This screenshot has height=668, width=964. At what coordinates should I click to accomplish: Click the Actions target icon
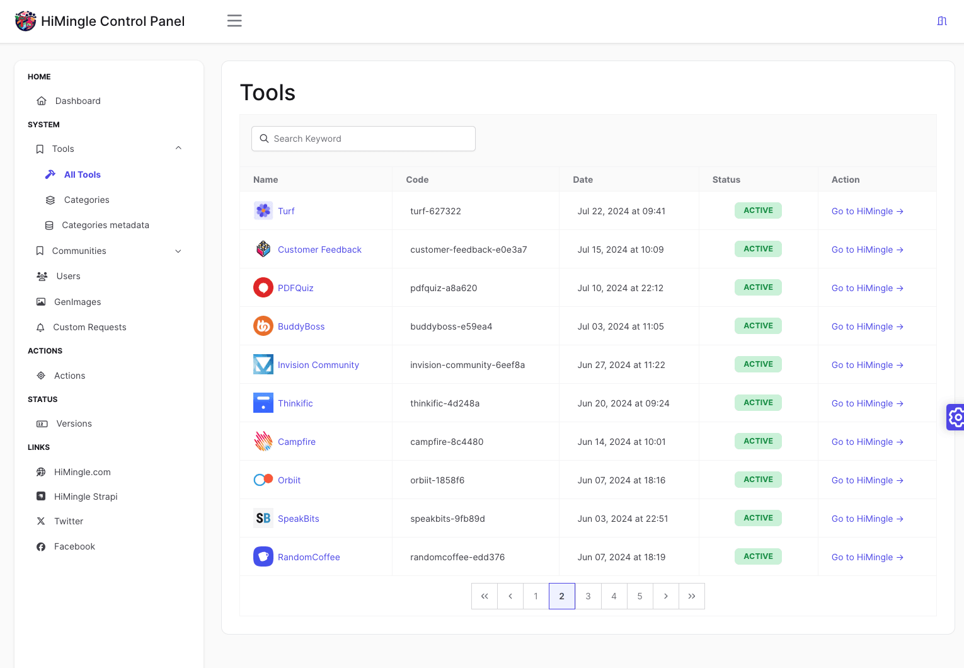coord(41,376)
